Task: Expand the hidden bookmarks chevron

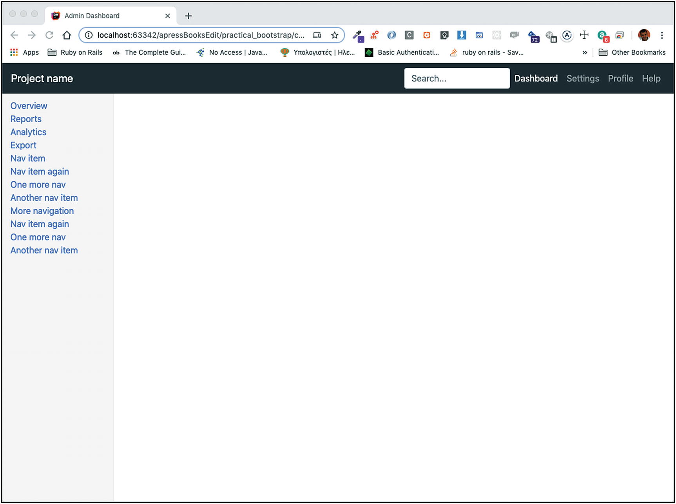Action: [585, 52]
